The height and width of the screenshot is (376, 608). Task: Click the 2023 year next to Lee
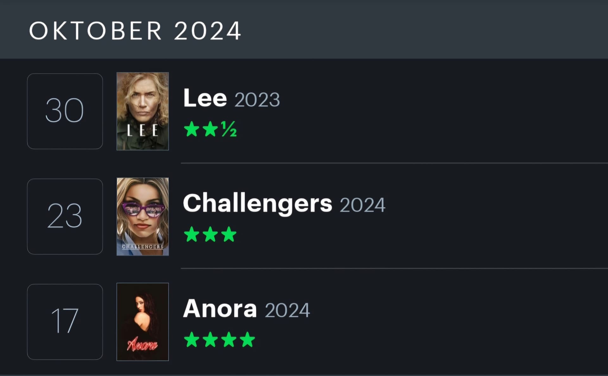pyautogui.click(x=257, y=100)
